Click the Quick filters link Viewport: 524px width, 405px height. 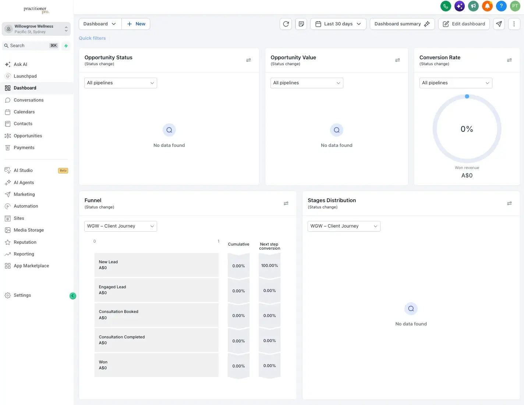(x=92, y=38)
